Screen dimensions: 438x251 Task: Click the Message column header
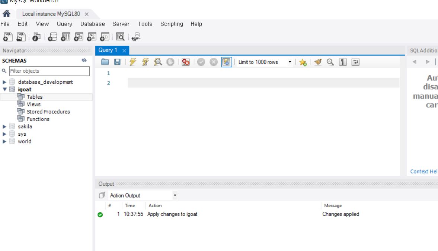pyautogui.click(x=333, y=206)
